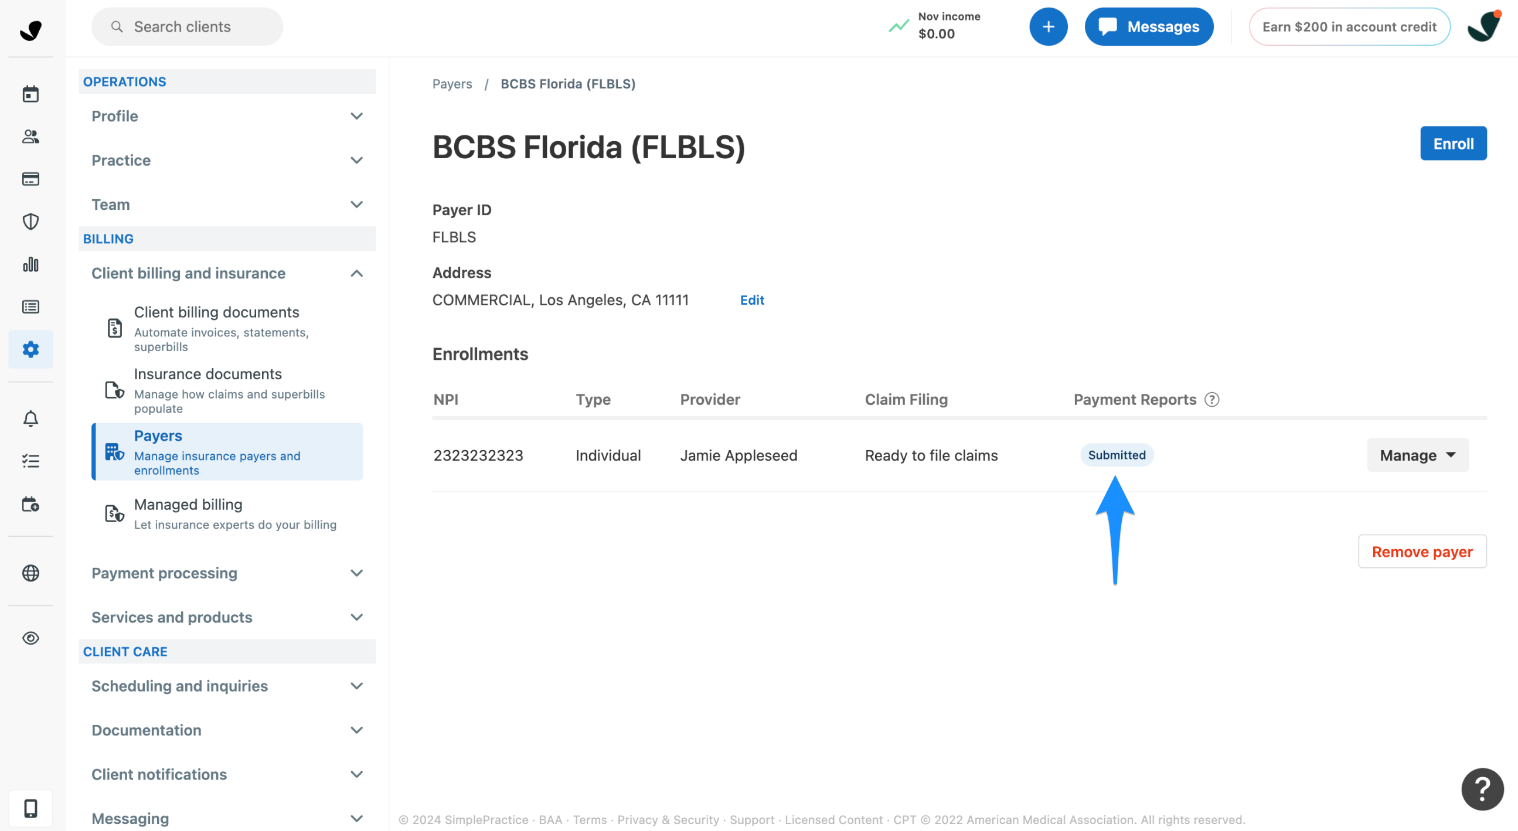Open the Calendar icon in sidebar

[30, 94]
